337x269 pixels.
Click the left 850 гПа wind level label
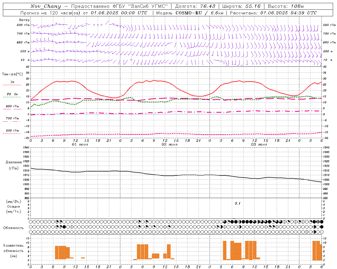point(23,42)
